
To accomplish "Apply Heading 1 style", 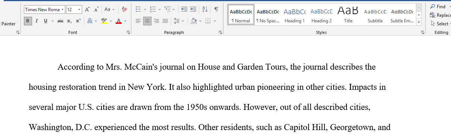I will coord(295,15).
